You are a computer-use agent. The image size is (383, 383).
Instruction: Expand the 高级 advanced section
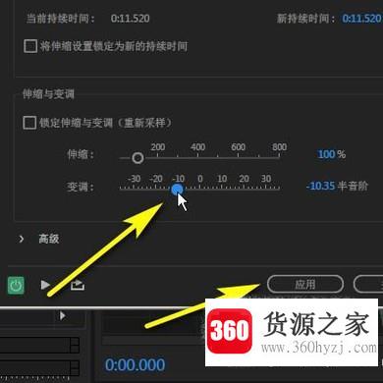(22, 239)
